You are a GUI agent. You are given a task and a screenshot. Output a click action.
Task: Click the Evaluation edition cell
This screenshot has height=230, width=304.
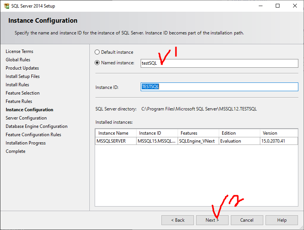(240, 141)
